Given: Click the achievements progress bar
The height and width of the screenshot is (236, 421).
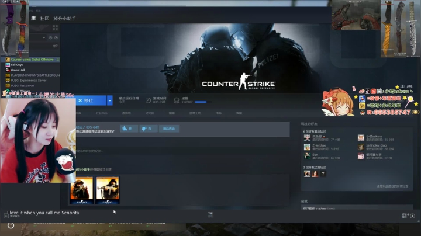Looking at the screenshot, I should click(203, 102).
